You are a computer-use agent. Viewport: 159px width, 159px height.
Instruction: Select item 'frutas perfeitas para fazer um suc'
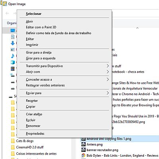tap(136, 100)
